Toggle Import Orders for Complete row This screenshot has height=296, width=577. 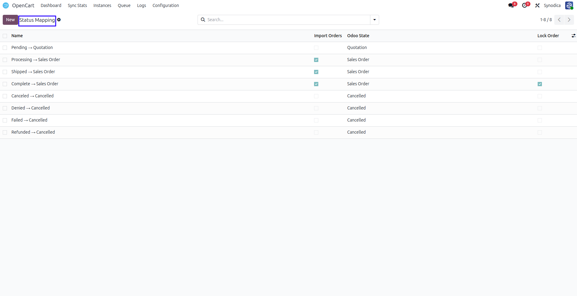pos(316,84)
